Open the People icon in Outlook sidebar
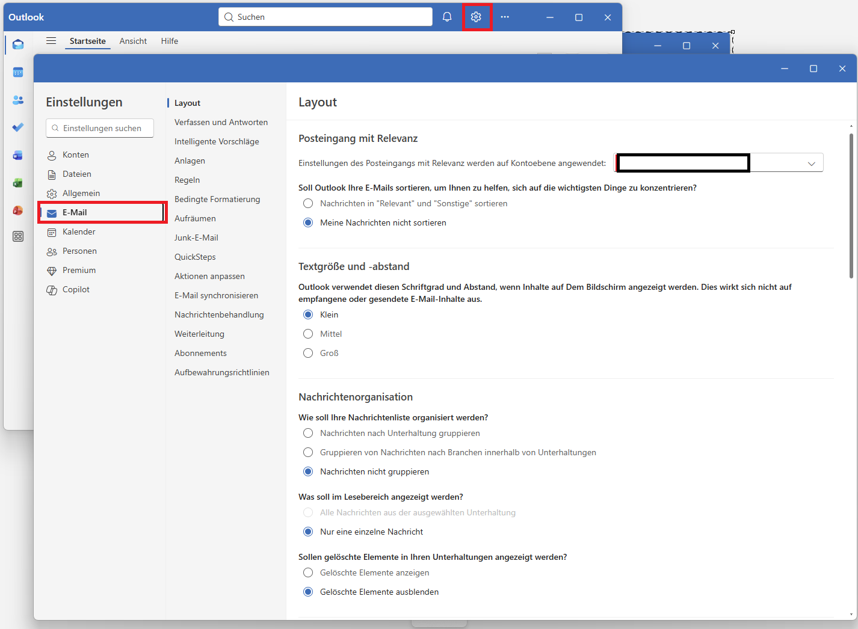The height and width of the screenshot is (629, 858). click(18, 100)
